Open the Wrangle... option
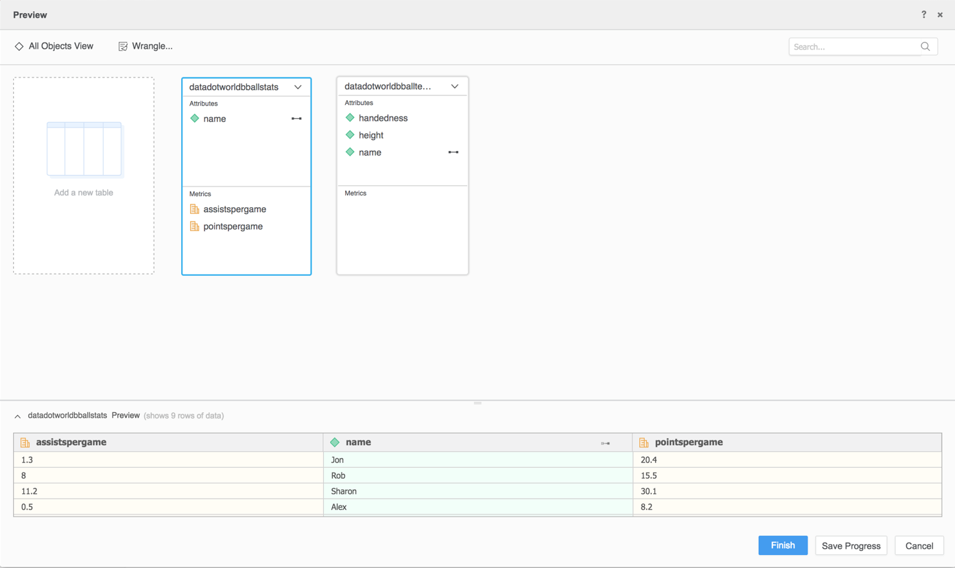955x568 pixels. click(x=145, y=46)
